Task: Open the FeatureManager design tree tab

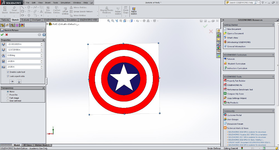Action: 3,25
